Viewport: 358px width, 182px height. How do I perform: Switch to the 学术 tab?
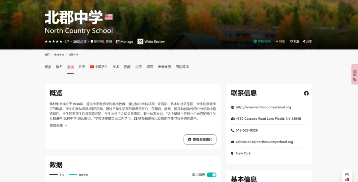click(x=116, y=67)
